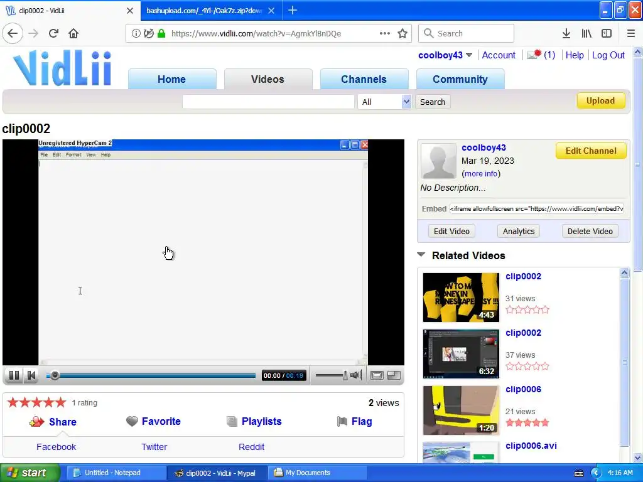Share video on Facebook
Image resolution: width=643 pixels, height=482 pixels.
56,447
